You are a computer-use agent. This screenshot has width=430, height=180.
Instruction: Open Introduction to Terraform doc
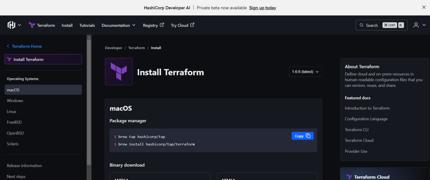[x=367, y=108]
